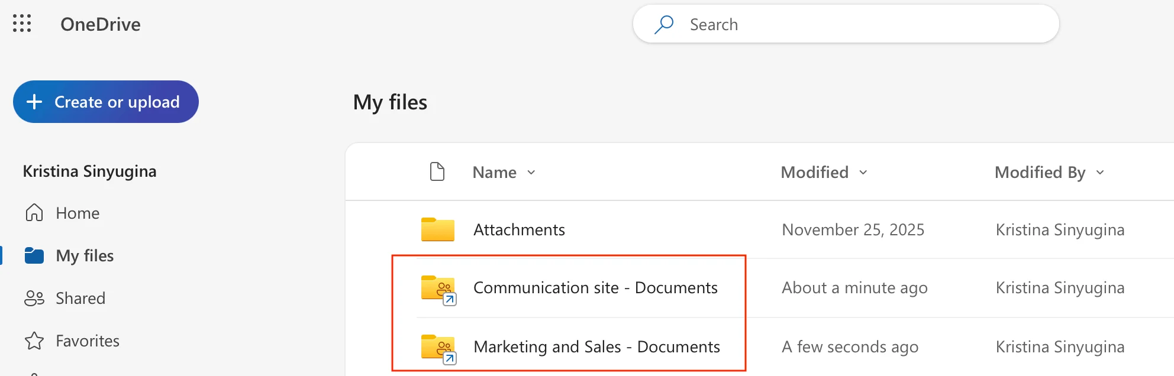The height and width of the screenshot is (376, 1174).
Task: Click the My files page heading
Action: coord(390,102)
